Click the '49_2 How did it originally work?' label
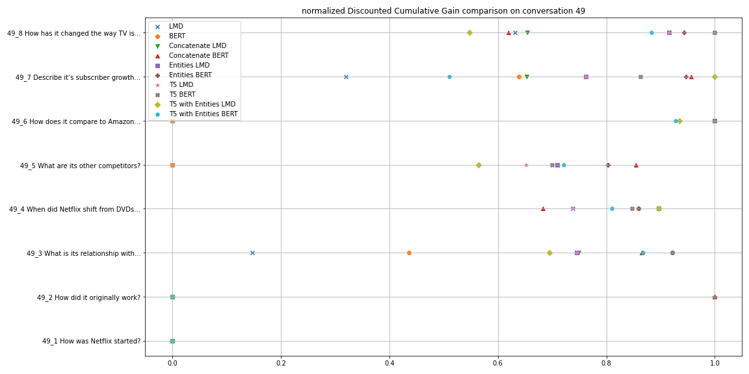 pyautogui.click(x=88, y=297)
